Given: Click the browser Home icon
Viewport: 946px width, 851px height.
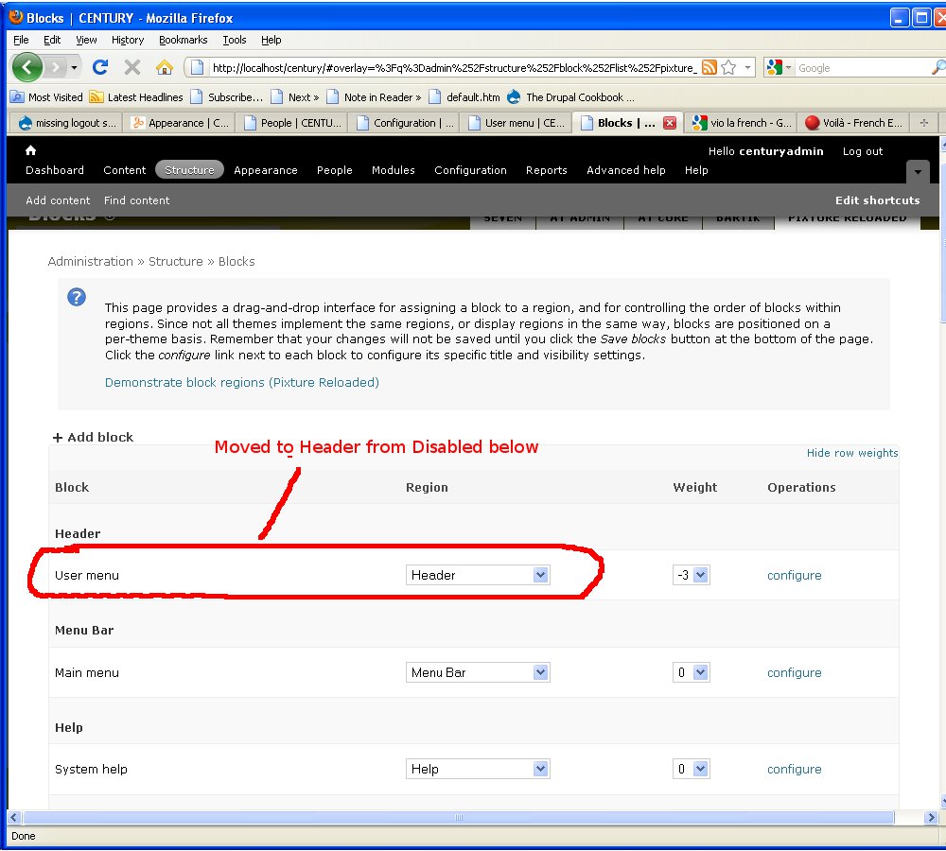Looking at the screenshot, I should pyautogui.click(x=165, y=67).
